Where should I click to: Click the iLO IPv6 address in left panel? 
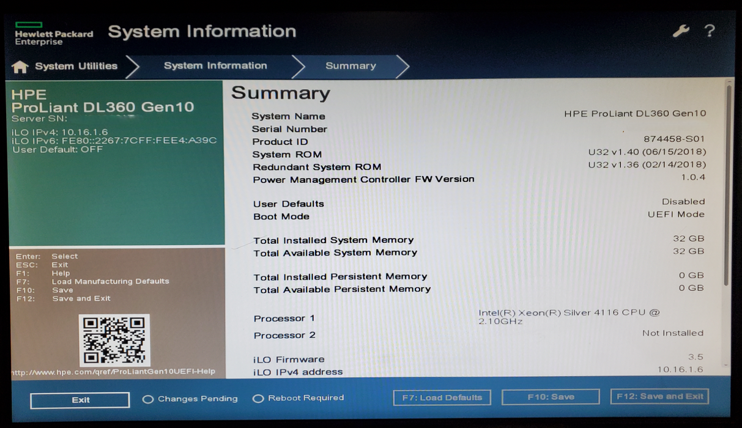point(114,141)
